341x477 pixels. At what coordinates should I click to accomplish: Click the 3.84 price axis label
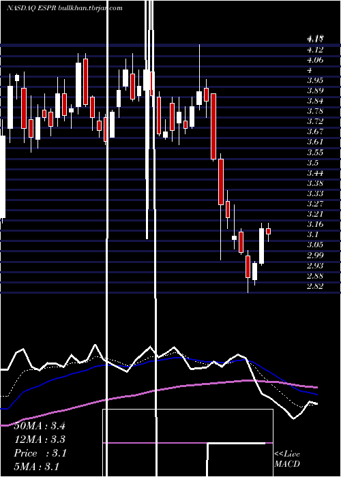(315, 101)
